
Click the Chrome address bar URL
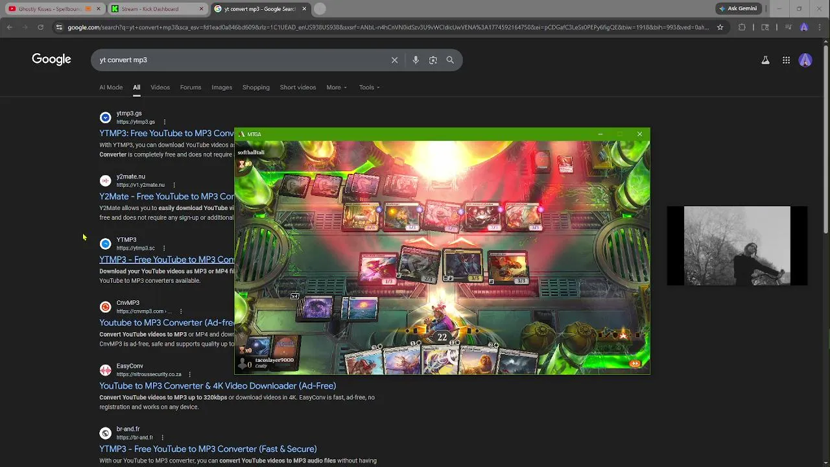388,27
